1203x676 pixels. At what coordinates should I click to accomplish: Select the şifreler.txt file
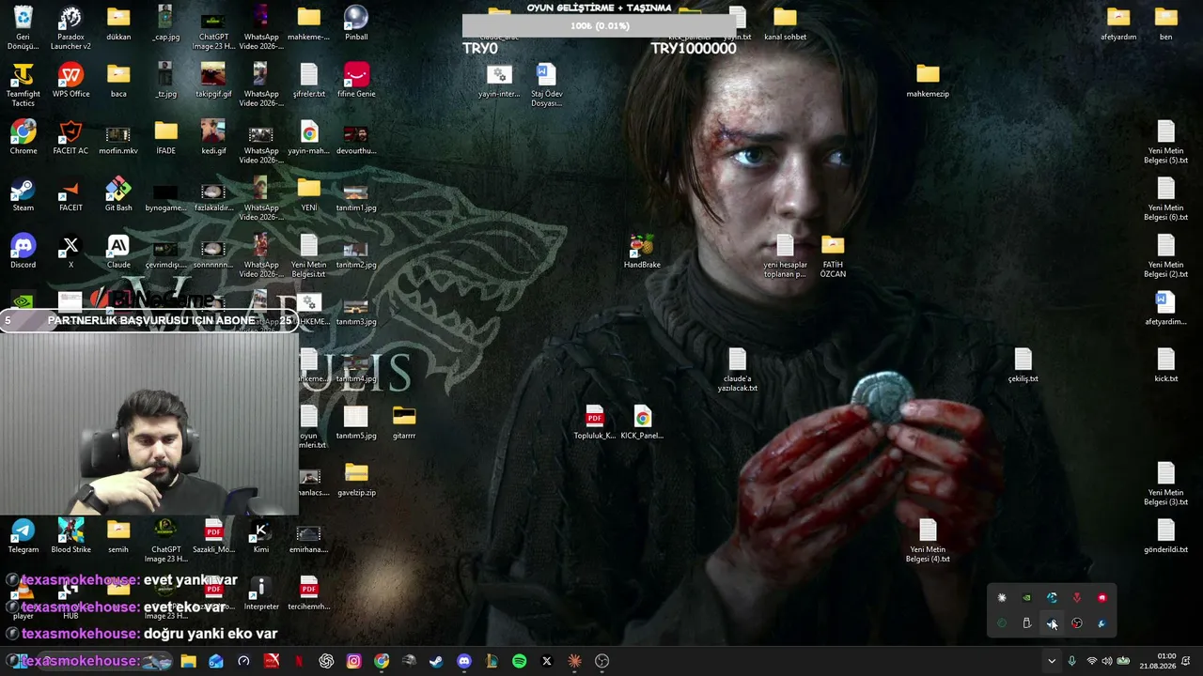309,81
